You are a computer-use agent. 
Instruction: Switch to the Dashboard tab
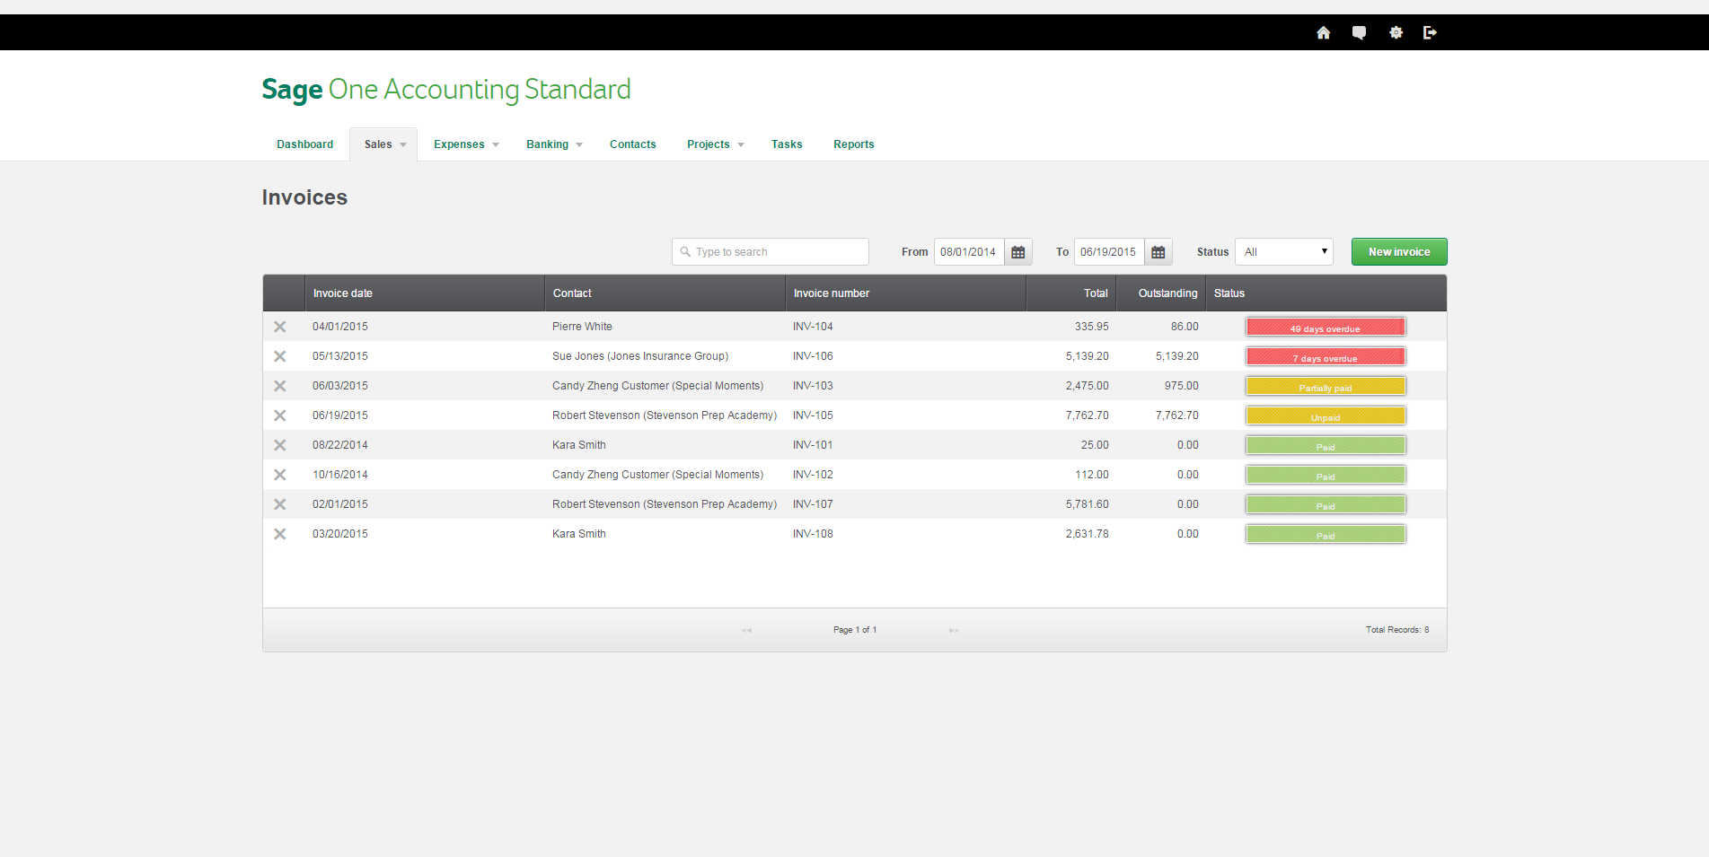point(304,144)
